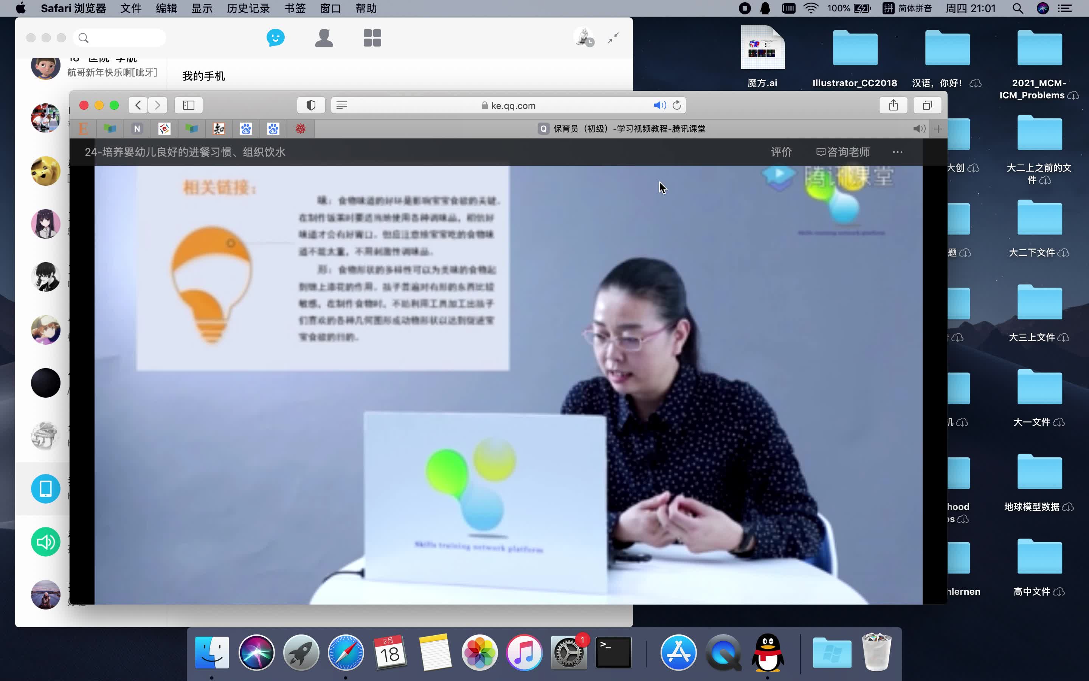Click the new tab plus button
1089x681 pixels.
coord(938,128)
